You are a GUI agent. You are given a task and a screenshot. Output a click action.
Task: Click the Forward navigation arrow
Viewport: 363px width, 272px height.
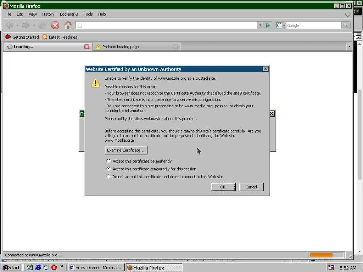click(x=26, y=25)
